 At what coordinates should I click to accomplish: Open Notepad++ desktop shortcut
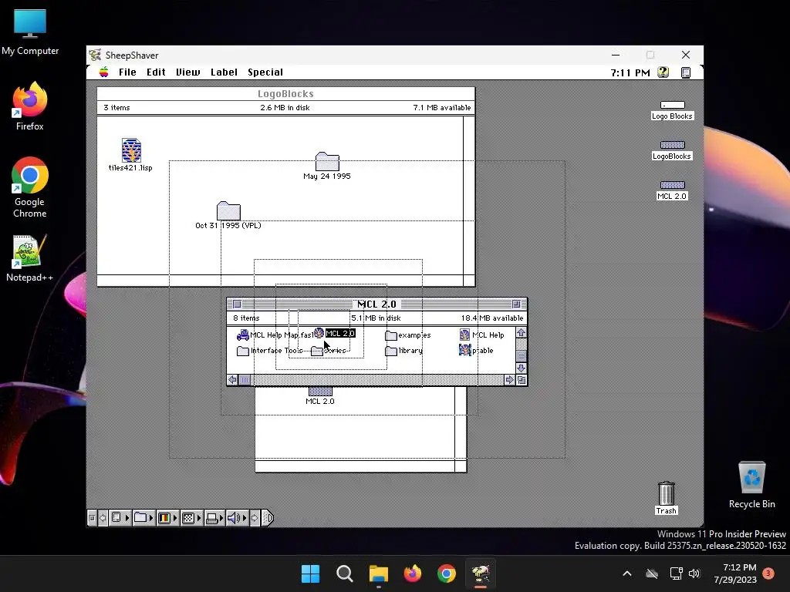click(29, 257)
